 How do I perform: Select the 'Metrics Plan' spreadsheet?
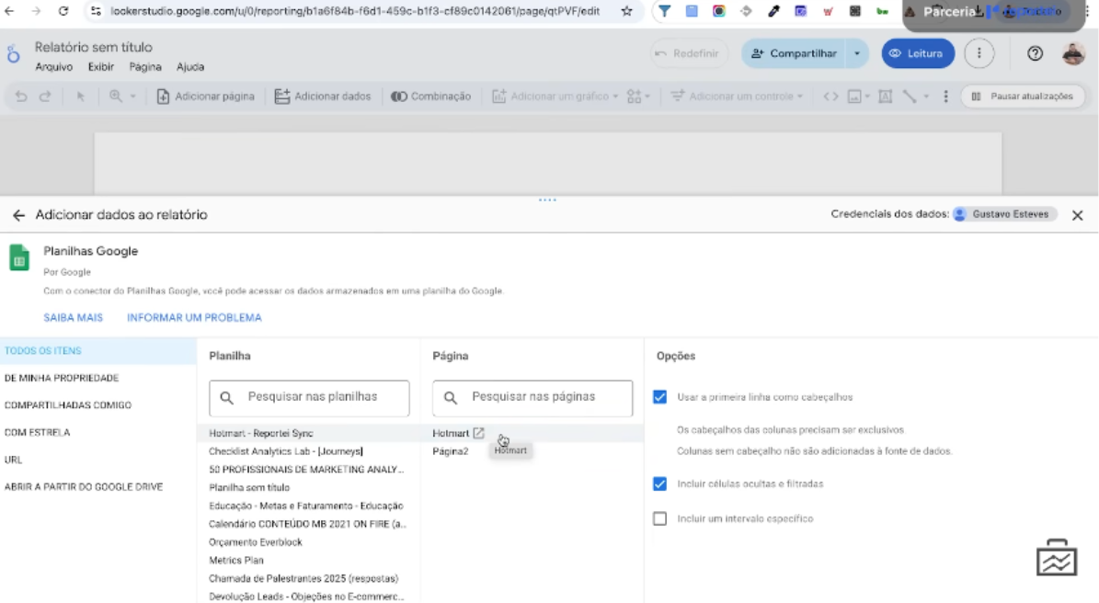pos(236,560)
